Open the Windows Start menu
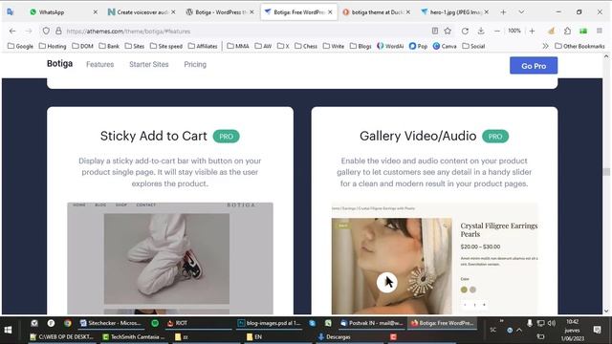 click(x=8, y=330)
